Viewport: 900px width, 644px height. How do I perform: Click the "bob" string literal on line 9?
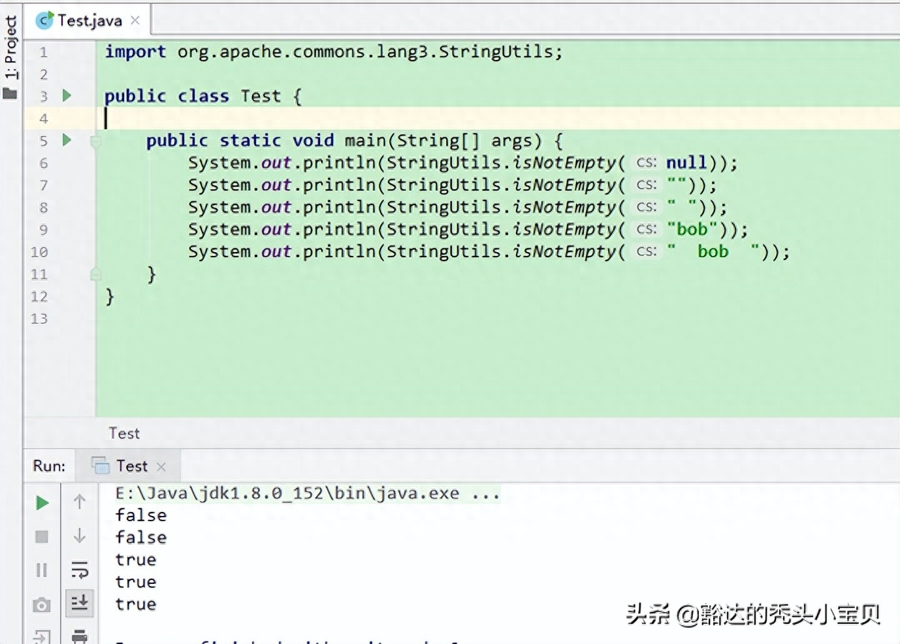[x=692, y=229]
